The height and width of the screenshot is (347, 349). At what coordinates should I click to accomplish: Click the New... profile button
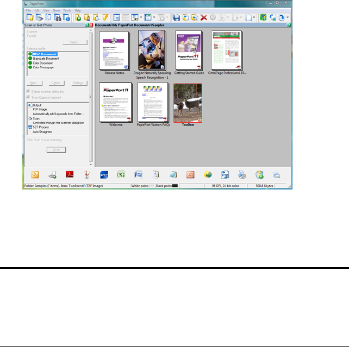click(34, 83)
